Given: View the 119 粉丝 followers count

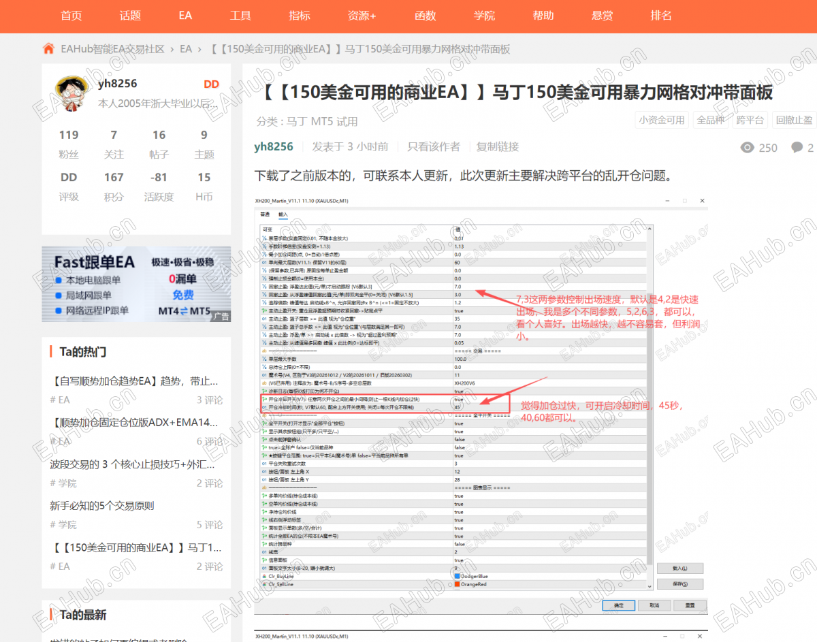Looking at the screenshot, I should [69, 144].
